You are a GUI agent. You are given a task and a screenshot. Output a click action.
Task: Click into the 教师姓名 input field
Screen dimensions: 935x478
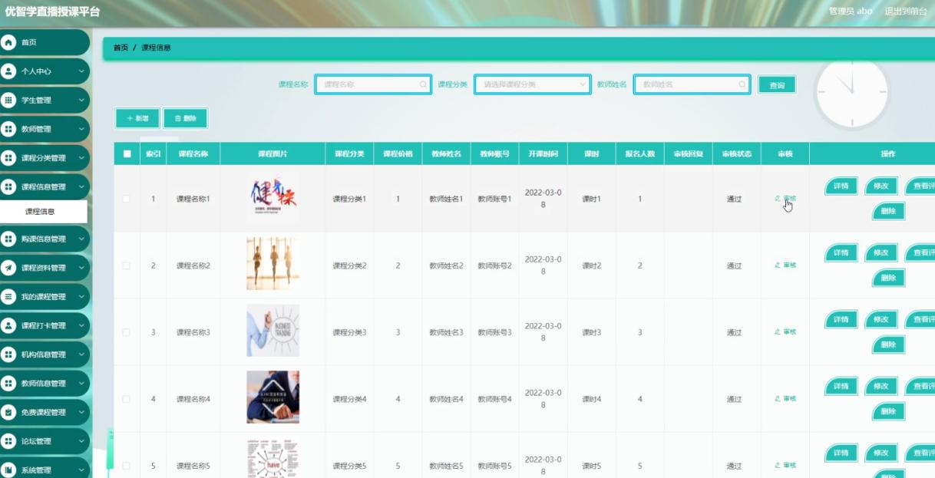tap(692, 84)
